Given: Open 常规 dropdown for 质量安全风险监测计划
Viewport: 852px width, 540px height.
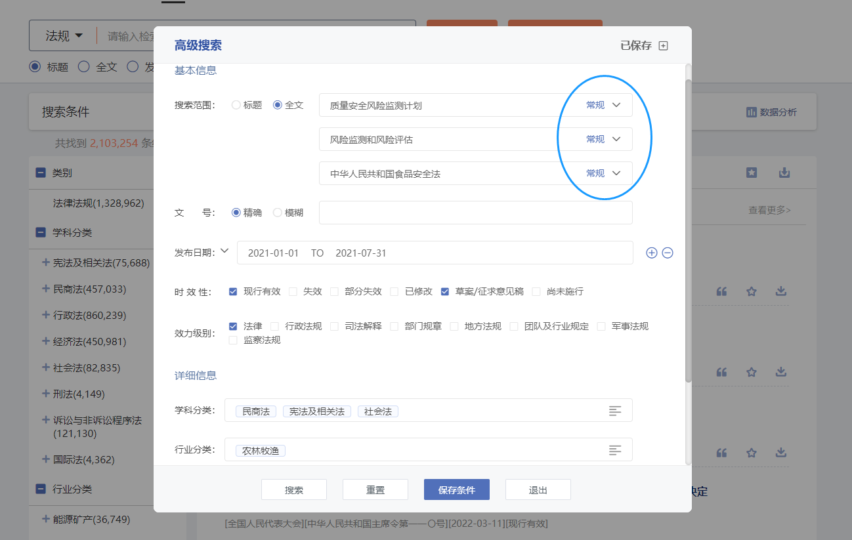Looking at the screenshot, I should pyautogui.click(x=604, y=105).
